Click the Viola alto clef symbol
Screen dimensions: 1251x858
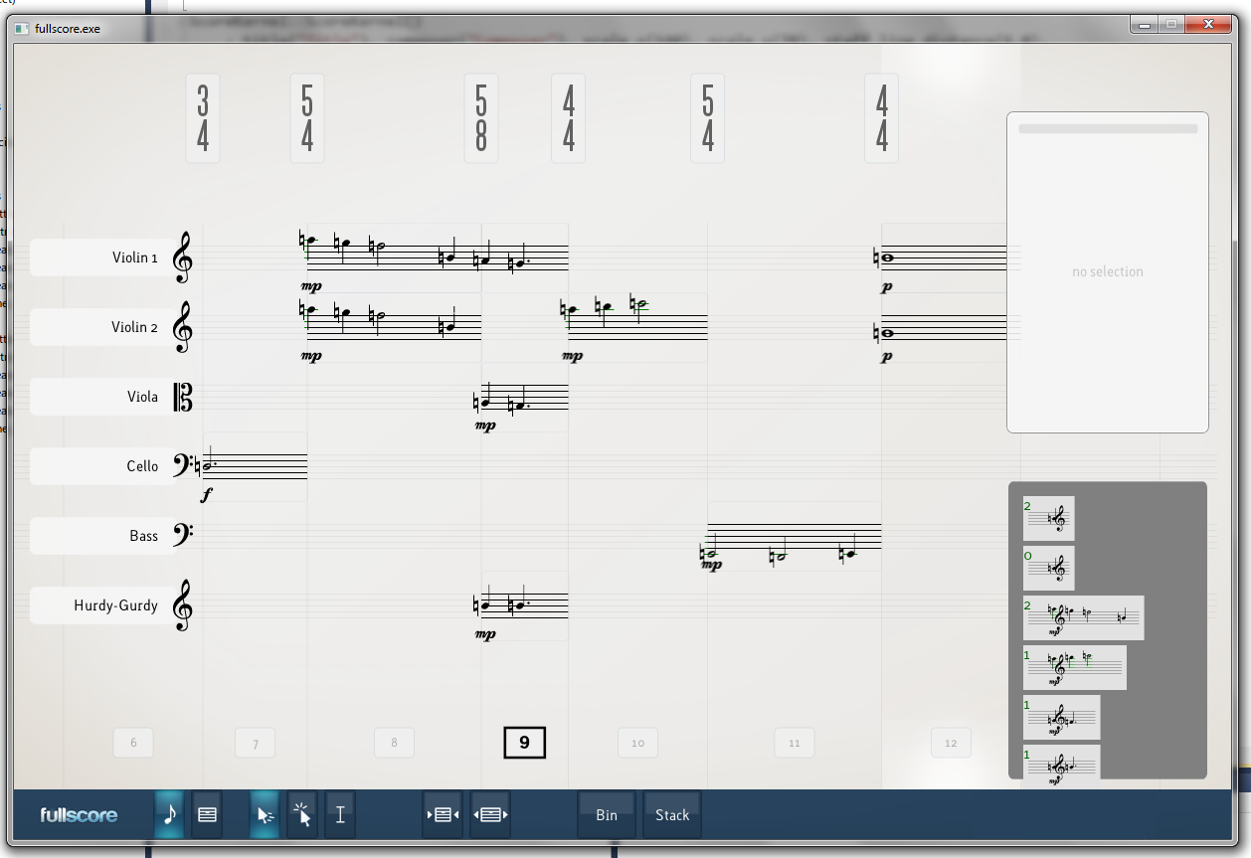tap(182, 398)
